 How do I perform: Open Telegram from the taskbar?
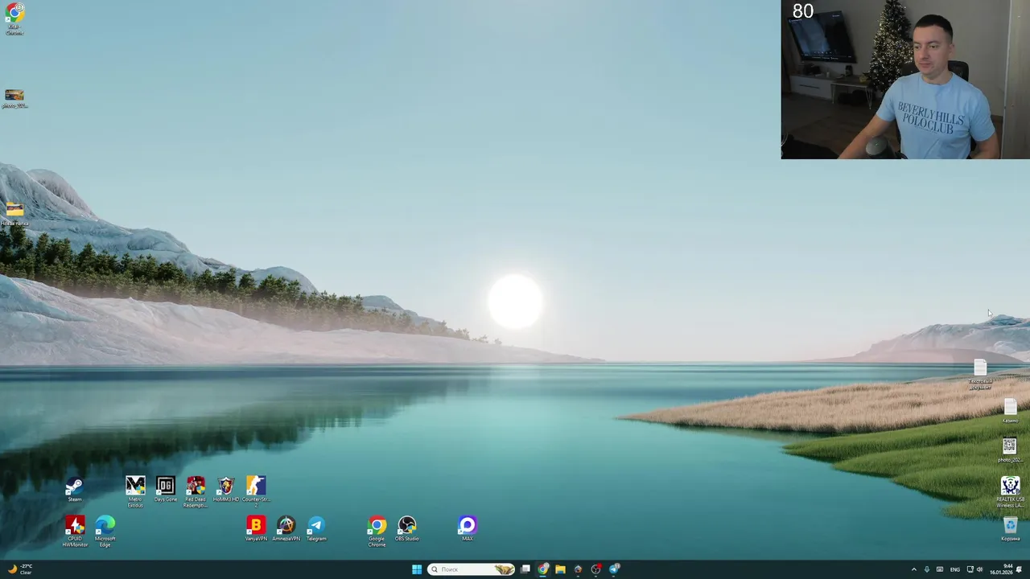[x=614, y=569]
